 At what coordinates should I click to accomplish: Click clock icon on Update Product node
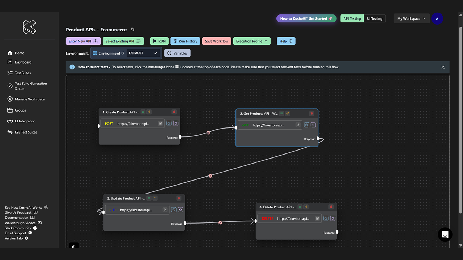[x=174, y=210]
